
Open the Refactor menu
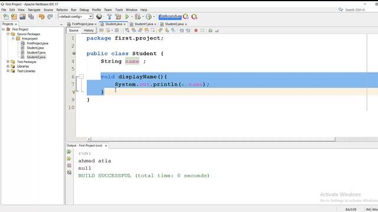62,10
